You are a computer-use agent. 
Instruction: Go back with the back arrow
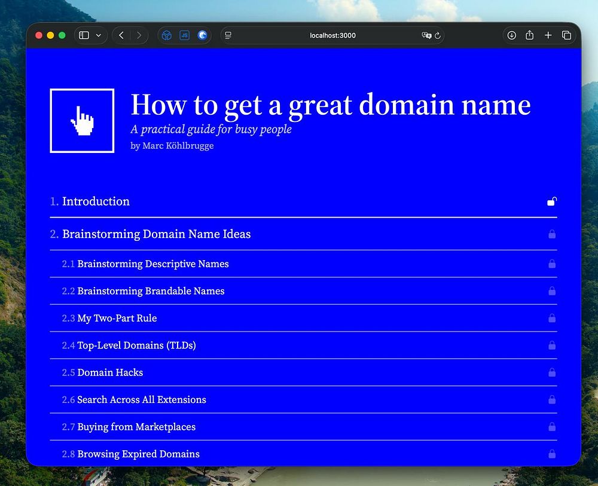(x=121, y=35)
